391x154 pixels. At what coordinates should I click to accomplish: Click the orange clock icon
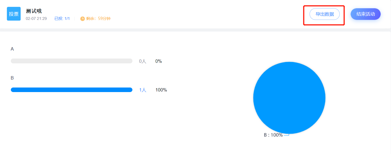click(83, 19)
